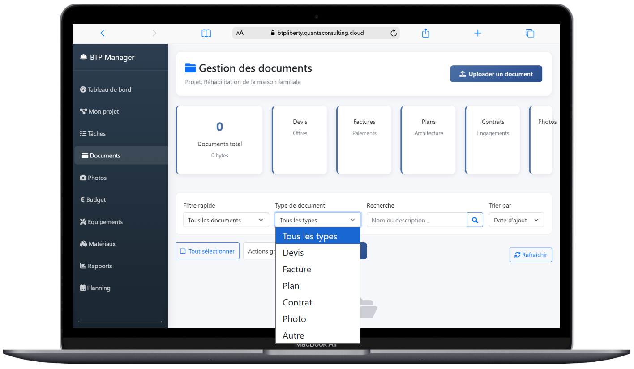
Task: Go to Tableau de bord in sidebar
Action: (109, 89)
